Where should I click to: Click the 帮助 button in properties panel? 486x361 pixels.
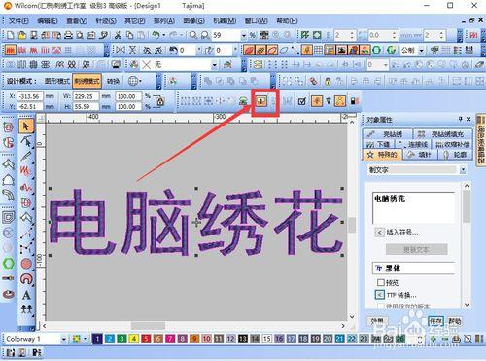455,321
